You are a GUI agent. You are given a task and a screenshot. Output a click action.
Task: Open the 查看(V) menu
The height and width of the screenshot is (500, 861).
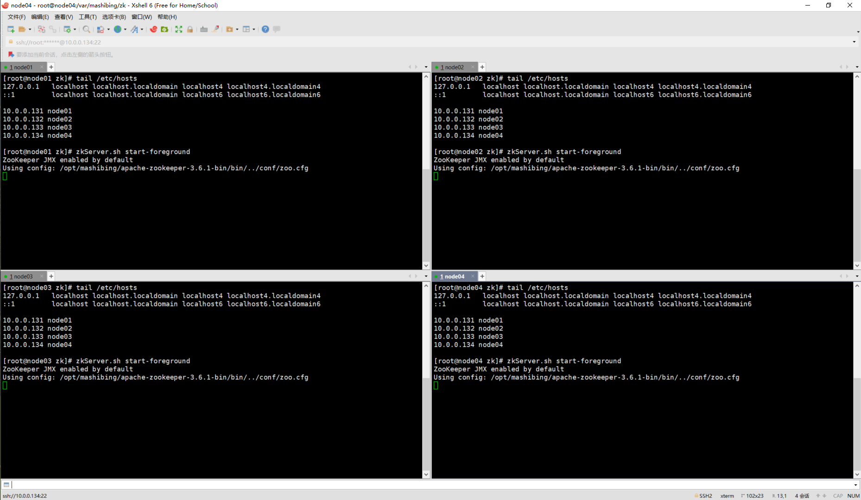(63, 17)
